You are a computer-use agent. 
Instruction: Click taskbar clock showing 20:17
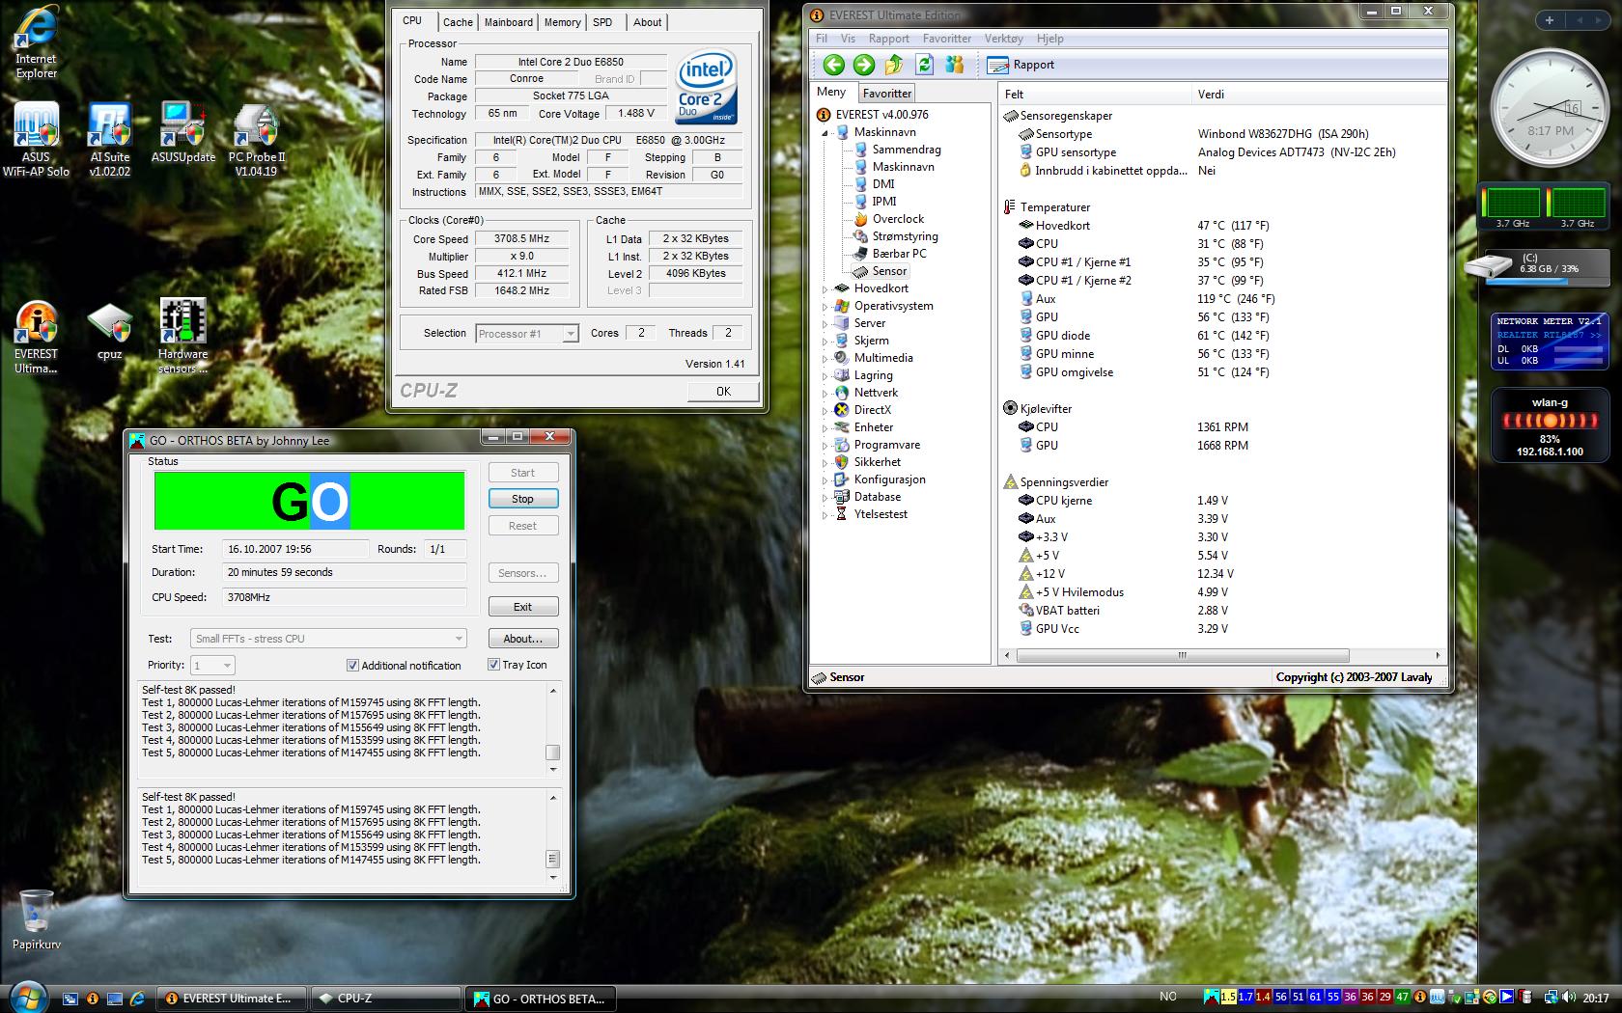[x=1596, y=999]
